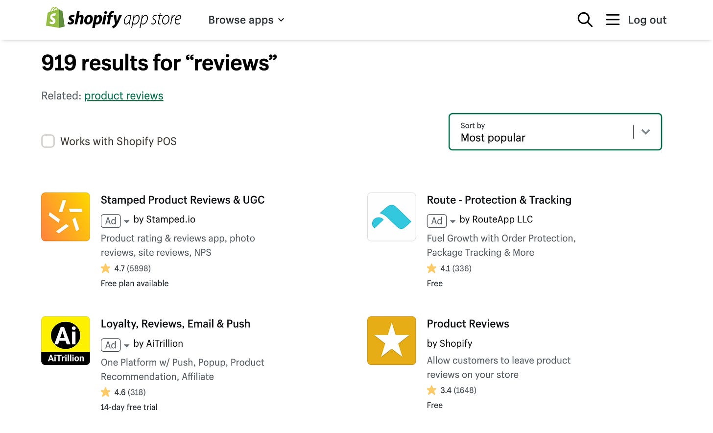Click the star icon beside 3.4 (1648)
This screenshot has height=433, width=713.
tap(431, 390)
